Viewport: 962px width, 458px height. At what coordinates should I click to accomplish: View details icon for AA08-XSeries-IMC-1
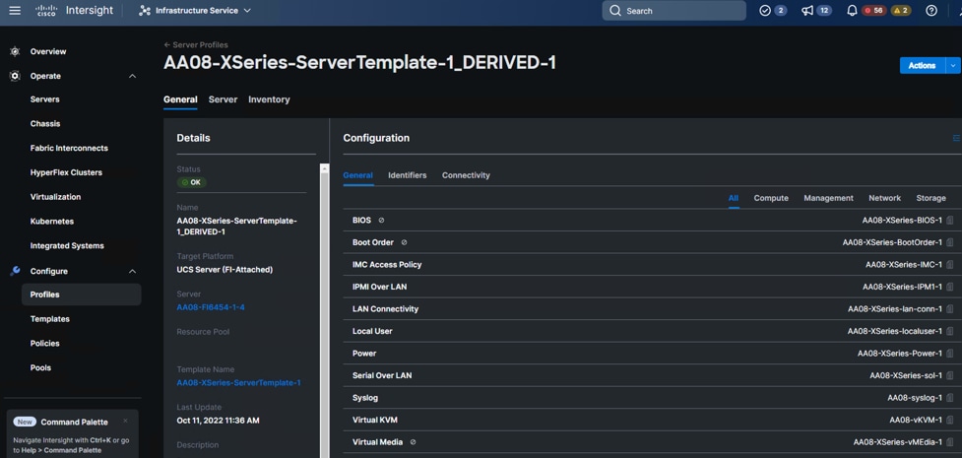(x=950, y=265)
